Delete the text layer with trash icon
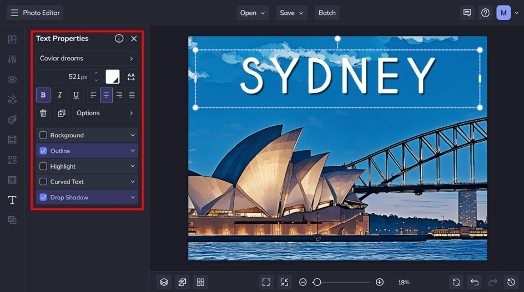 (43, 113)
